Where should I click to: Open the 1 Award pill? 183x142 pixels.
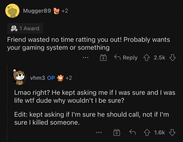(x=25, y=28)
